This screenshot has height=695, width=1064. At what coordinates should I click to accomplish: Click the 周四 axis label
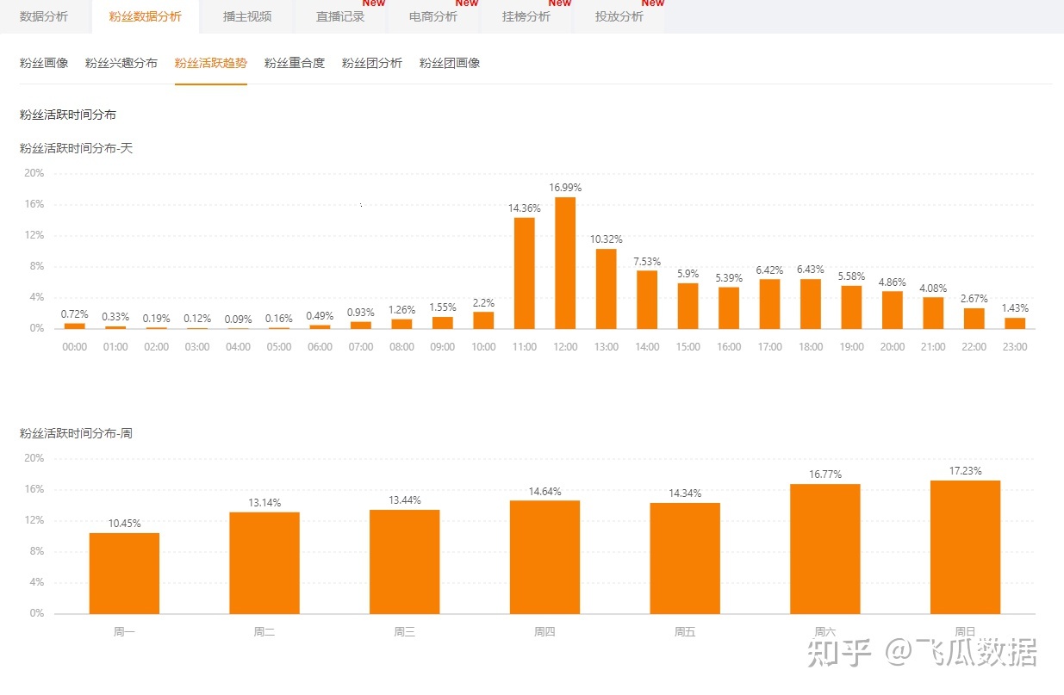coord(544,632)
